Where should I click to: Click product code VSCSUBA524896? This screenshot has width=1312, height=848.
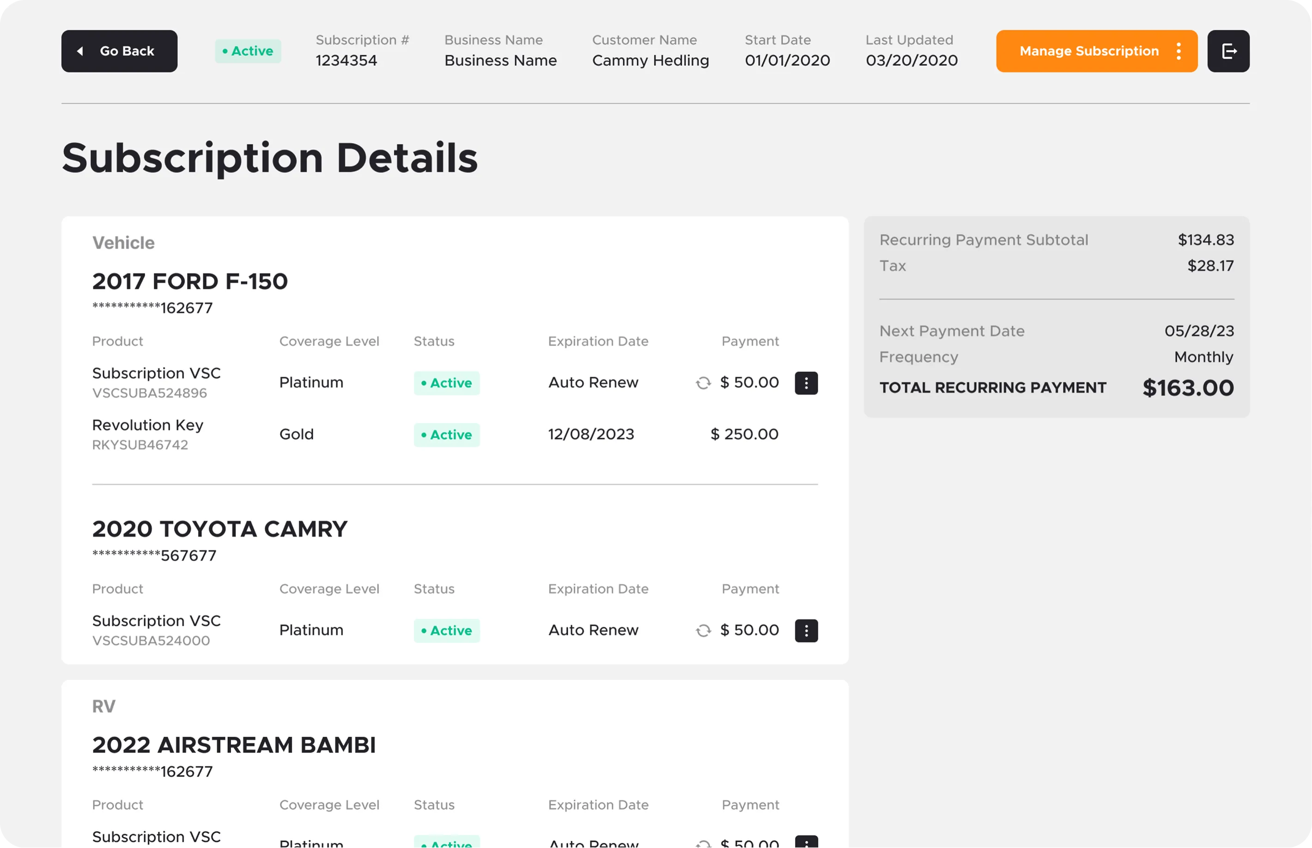tap(149, 393)
